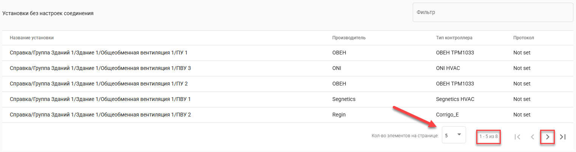Select the row ending with ПВУ 2

100,115
